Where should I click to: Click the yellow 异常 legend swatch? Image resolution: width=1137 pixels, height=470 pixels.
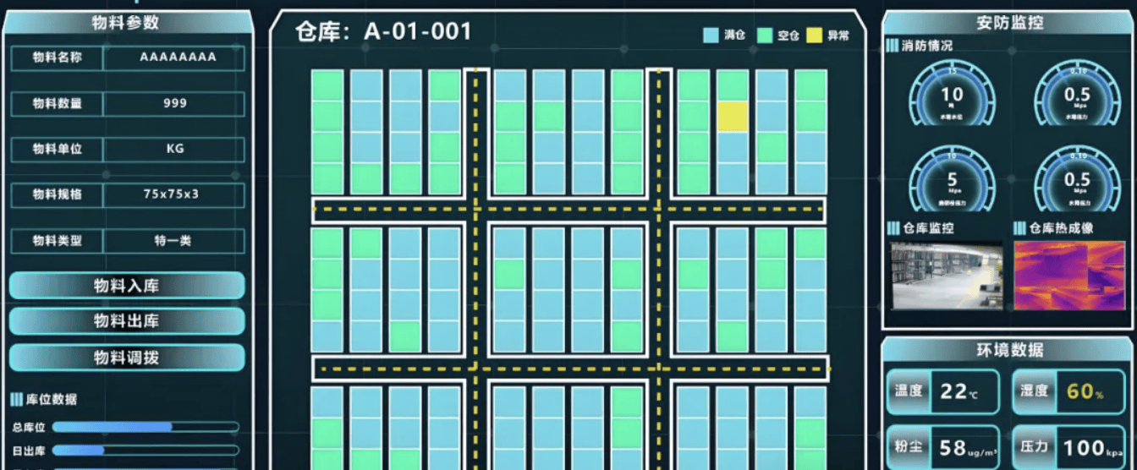[x=814, y=36]
